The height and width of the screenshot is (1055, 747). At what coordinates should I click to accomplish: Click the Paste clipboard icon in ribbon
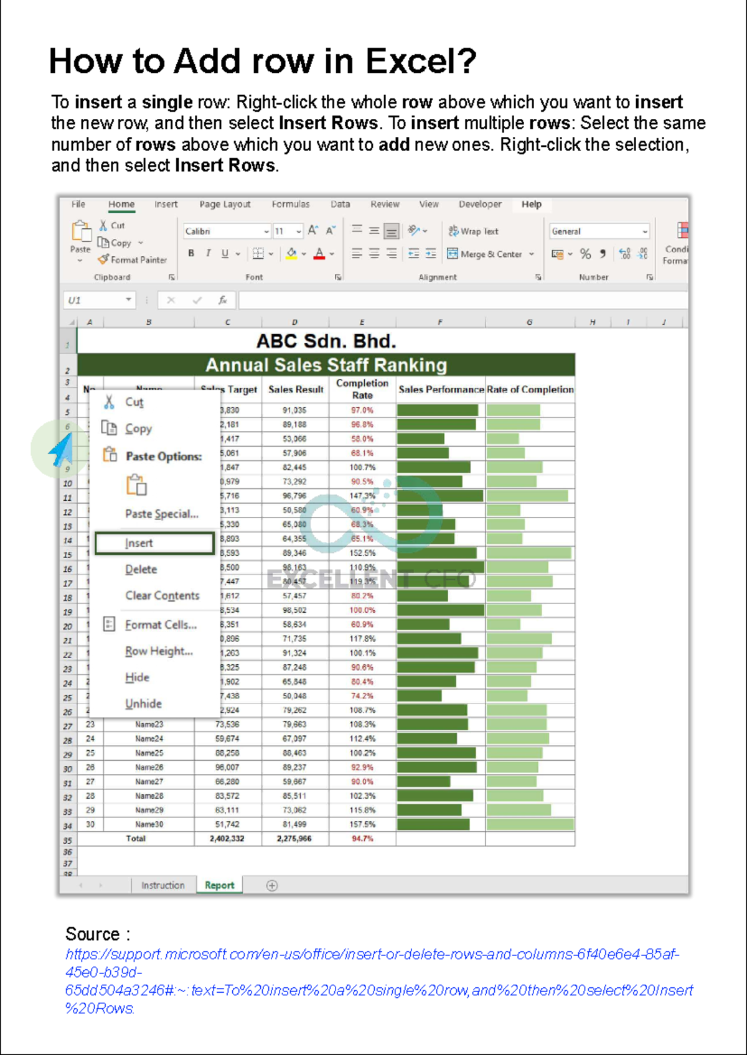(x=81, y=231)
